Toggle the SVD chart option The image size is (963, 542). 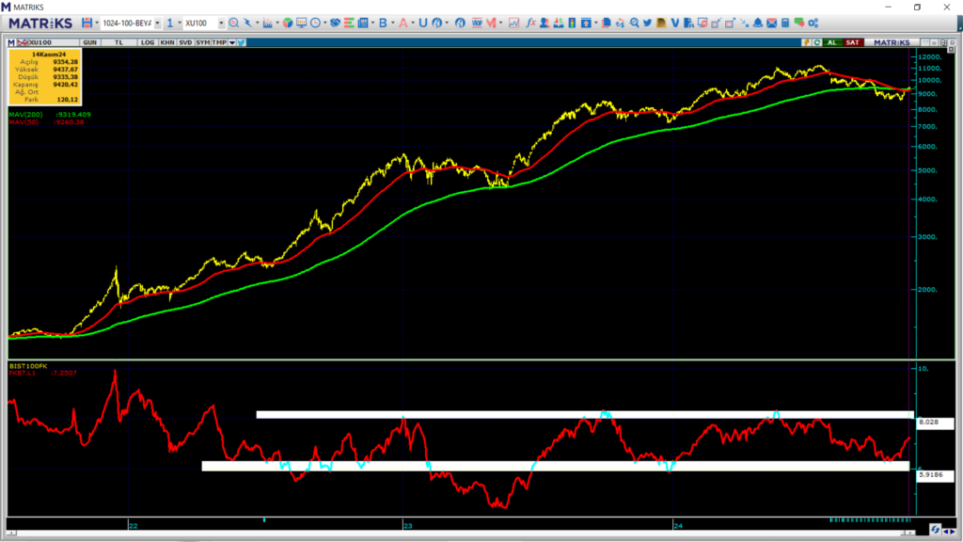(184, 42)
